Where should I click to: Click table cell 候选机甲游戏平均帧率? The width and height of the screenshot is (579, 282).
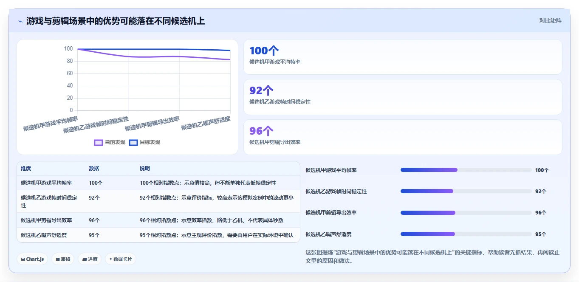[46, 183]
